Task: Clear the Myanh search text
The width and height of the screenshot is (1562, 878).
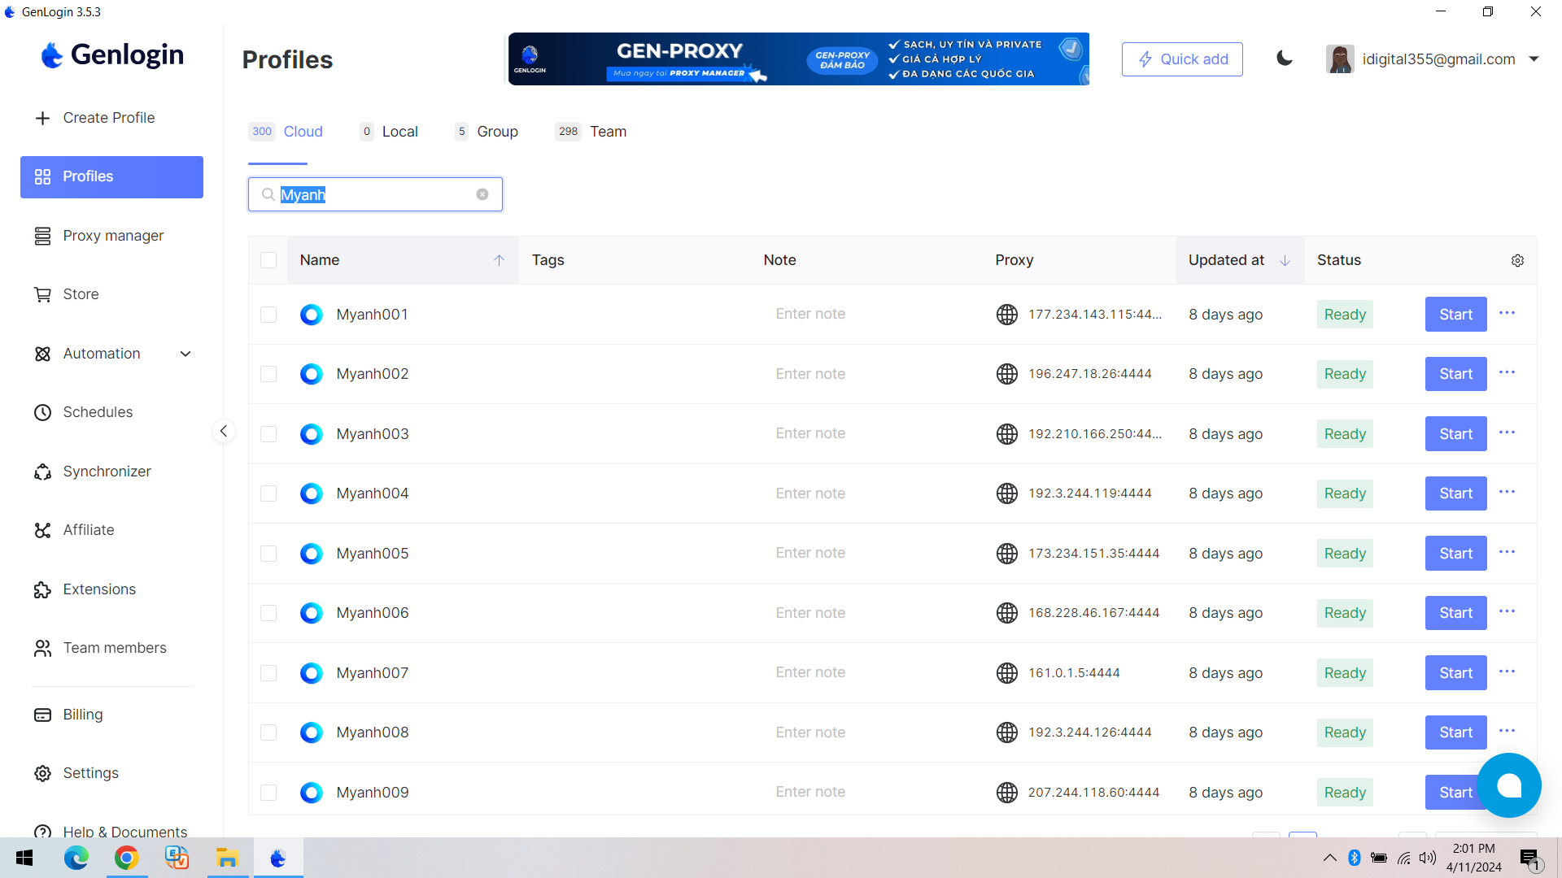Action: (482, 194)
